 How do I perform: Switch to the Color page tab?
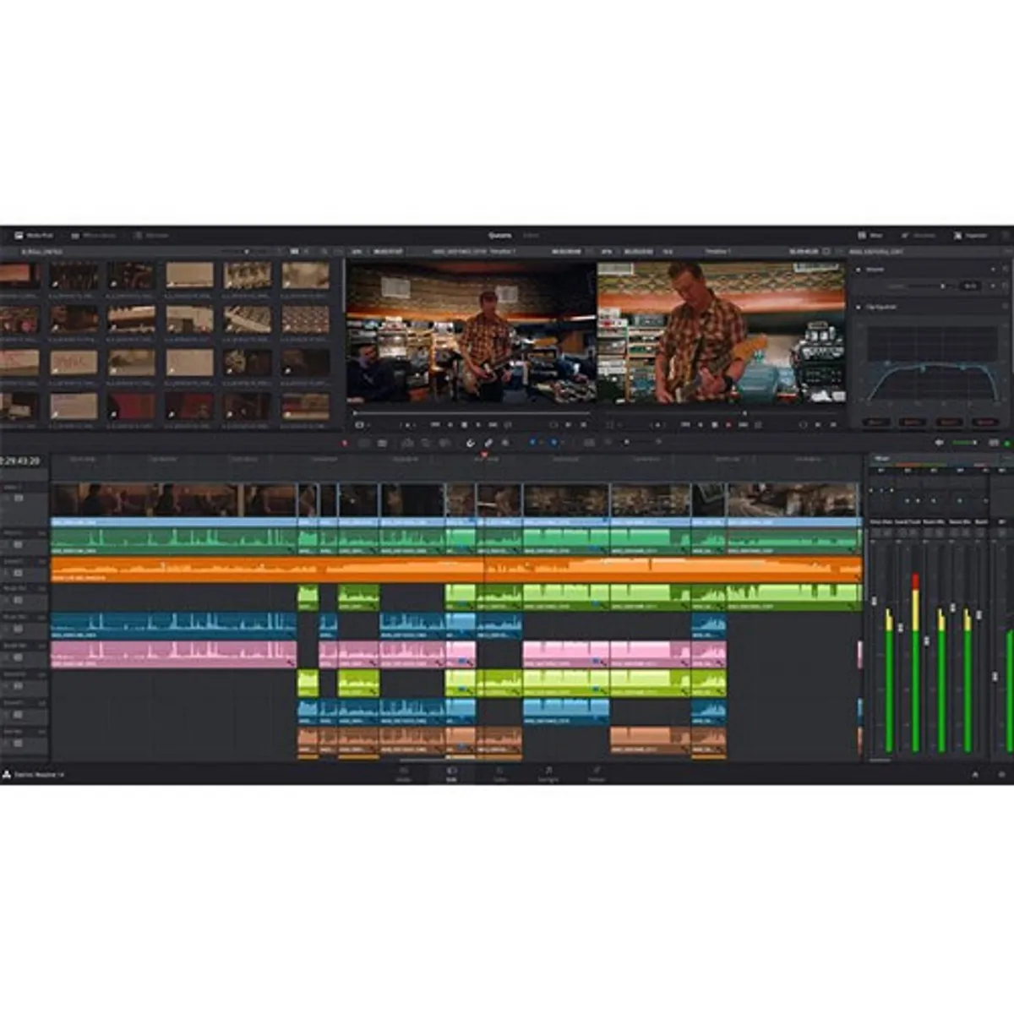coord(499,776)
